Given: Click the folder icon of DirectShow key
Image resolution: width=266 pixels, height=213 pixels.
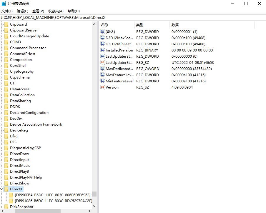Looking at the screenshot, I should [x=6, y=183].
